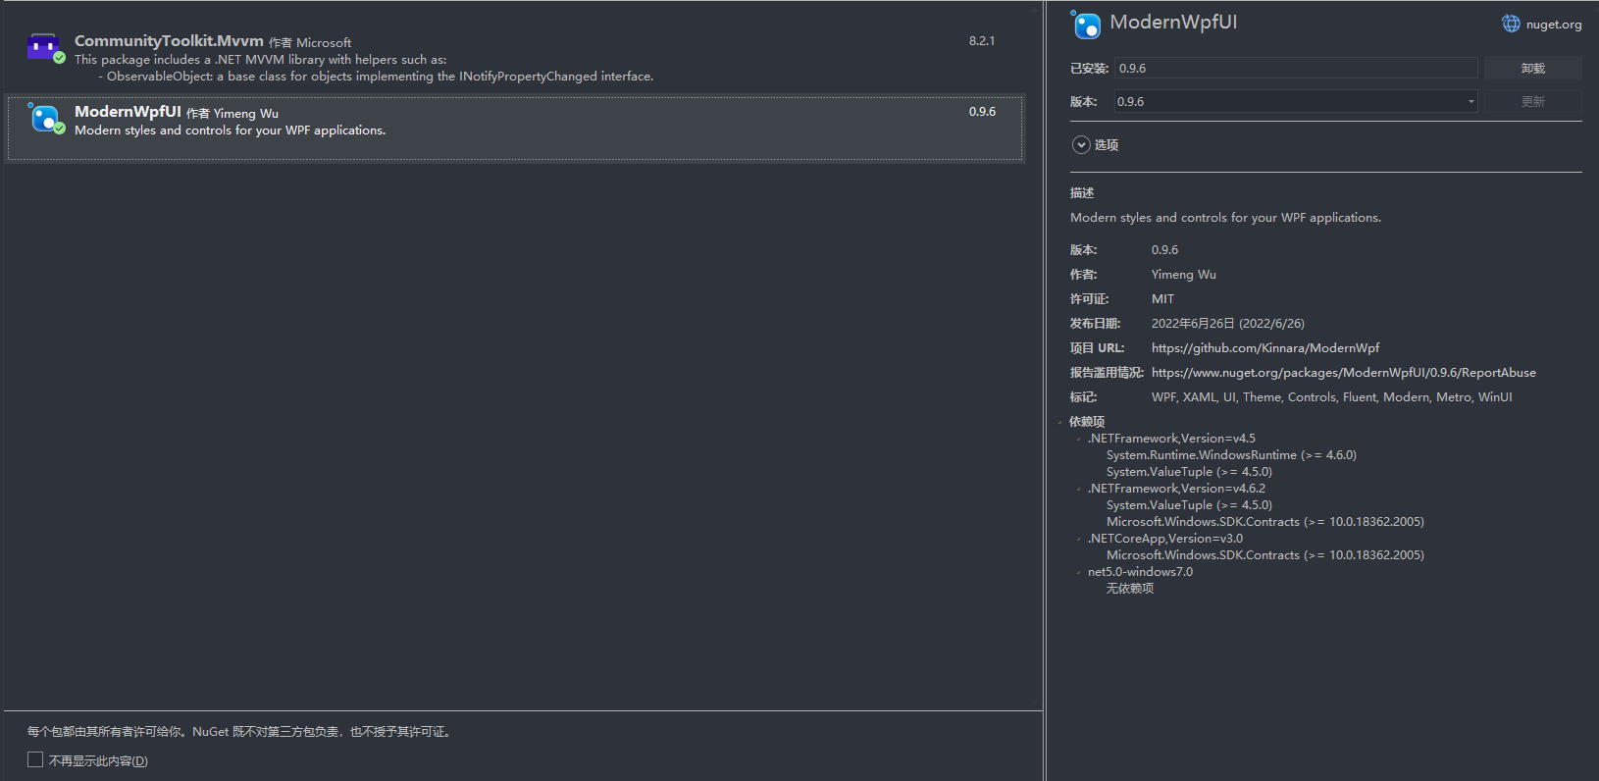Click the circular chevron icon beside 选项

click(1081, 145)
